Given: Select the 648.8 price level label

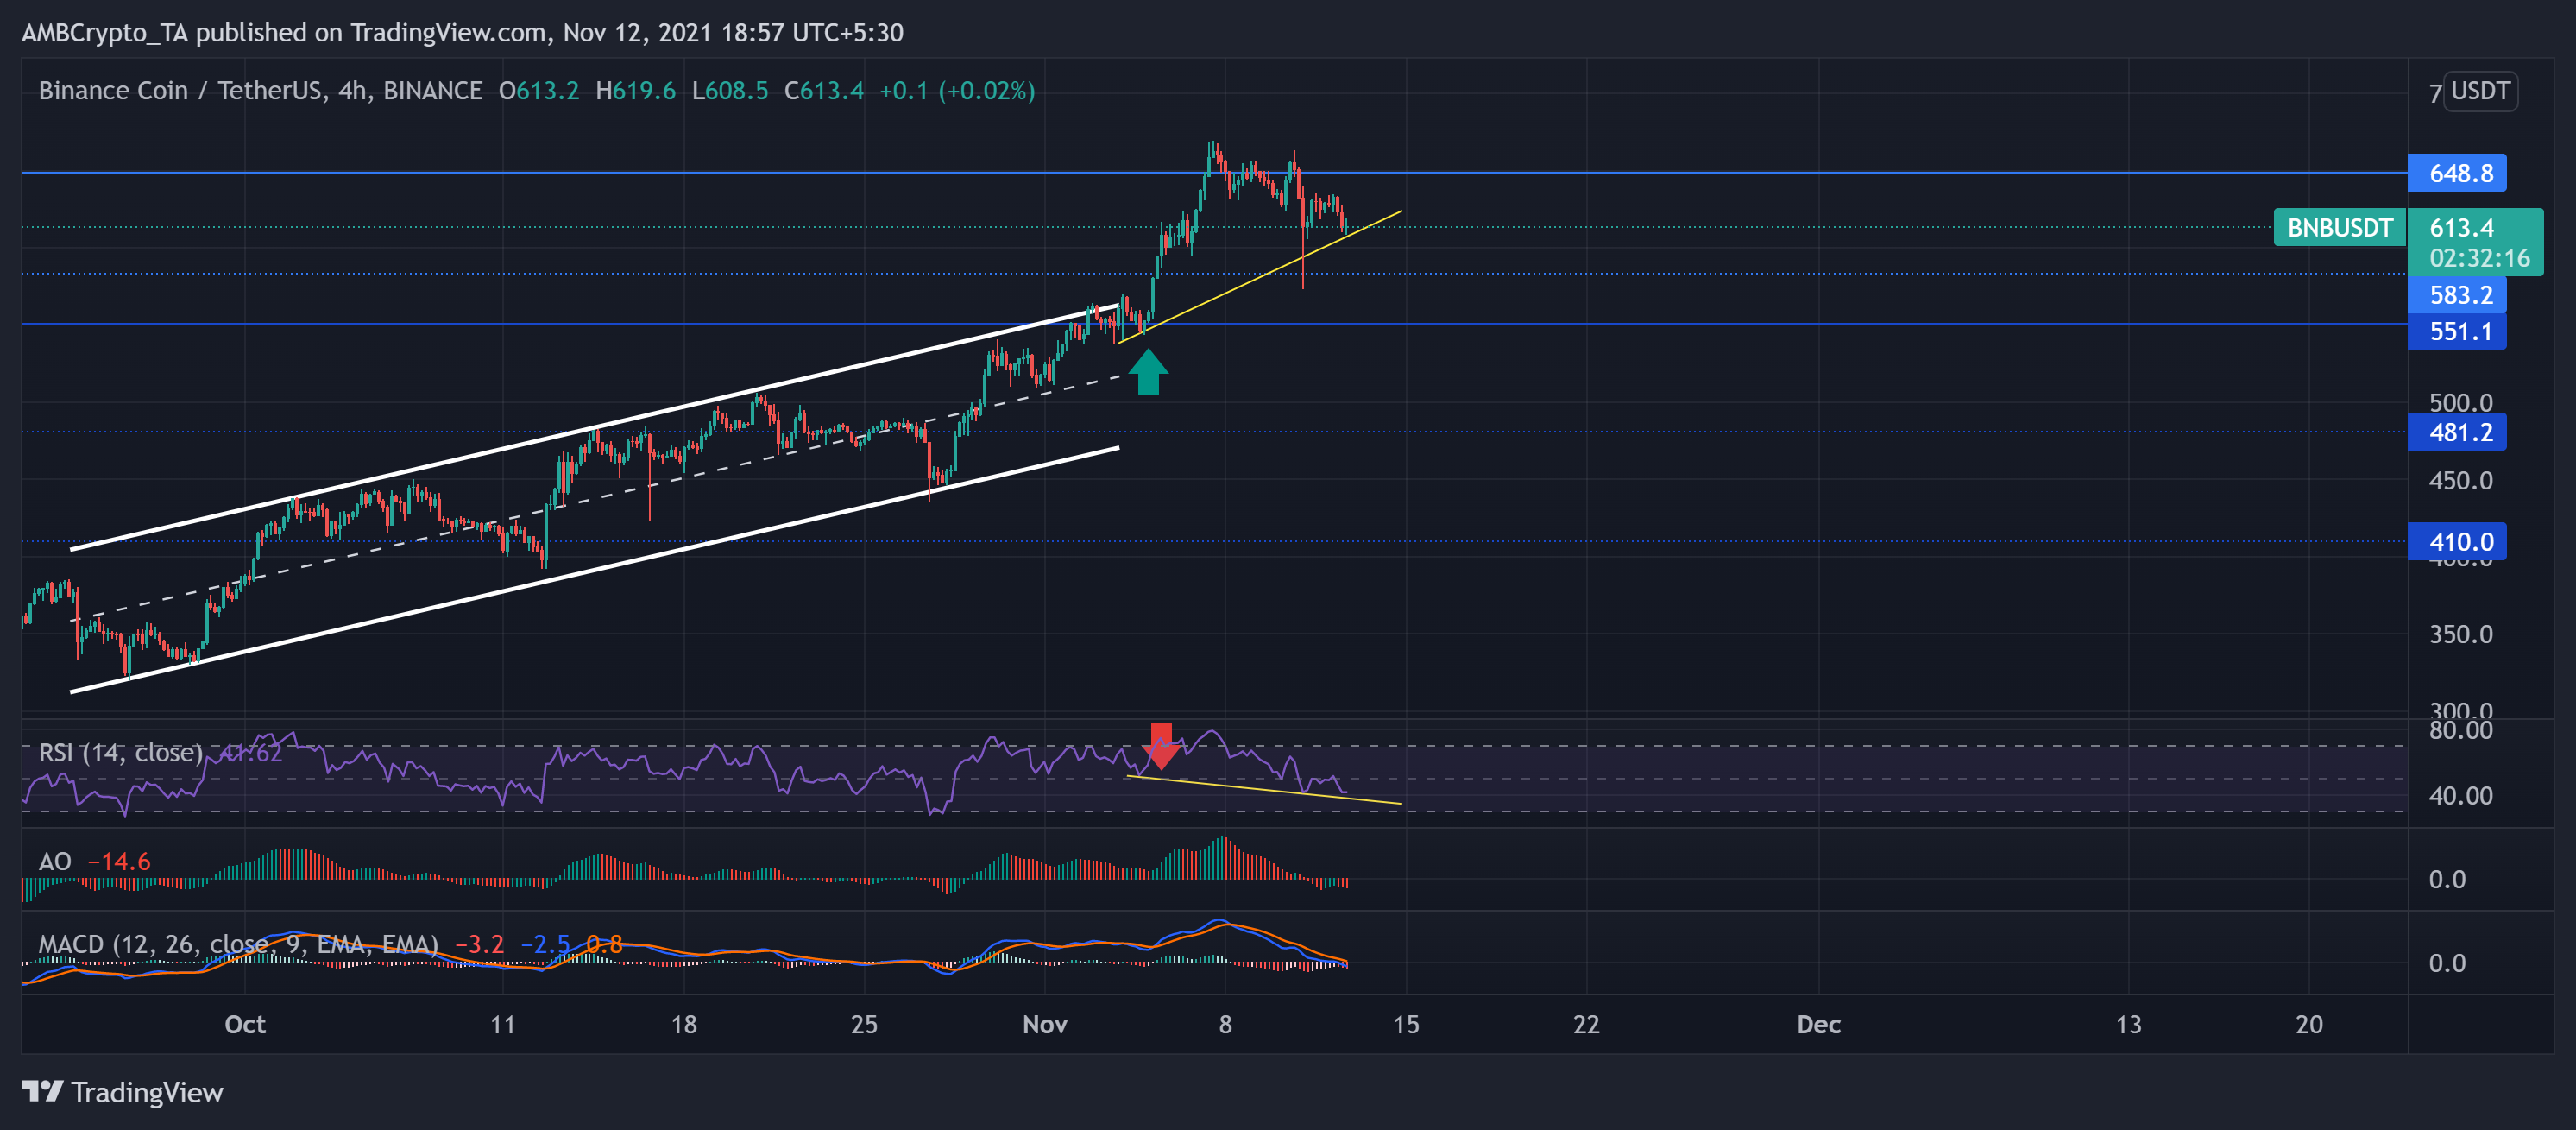Looking at the screenshot, I should click(2457, 173).
